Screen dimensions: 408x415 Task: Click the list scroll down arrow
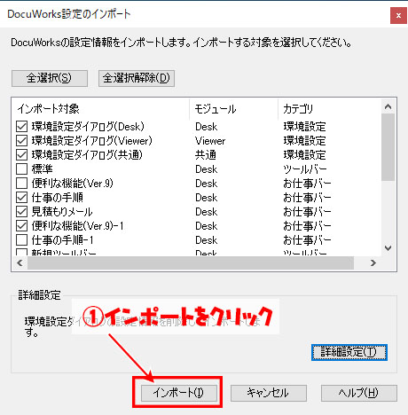tap(388, 248)
